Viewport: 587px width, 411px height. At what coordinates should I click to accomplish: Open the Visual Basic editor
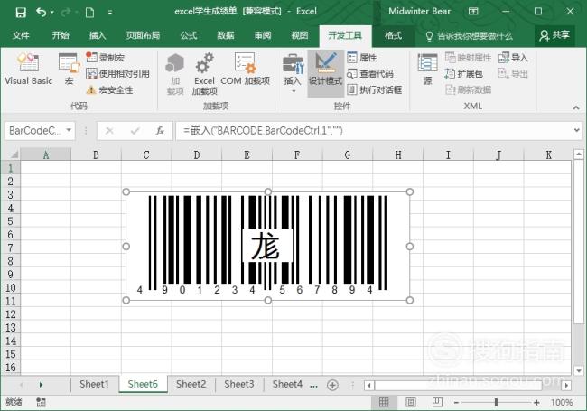click(29, 70)
